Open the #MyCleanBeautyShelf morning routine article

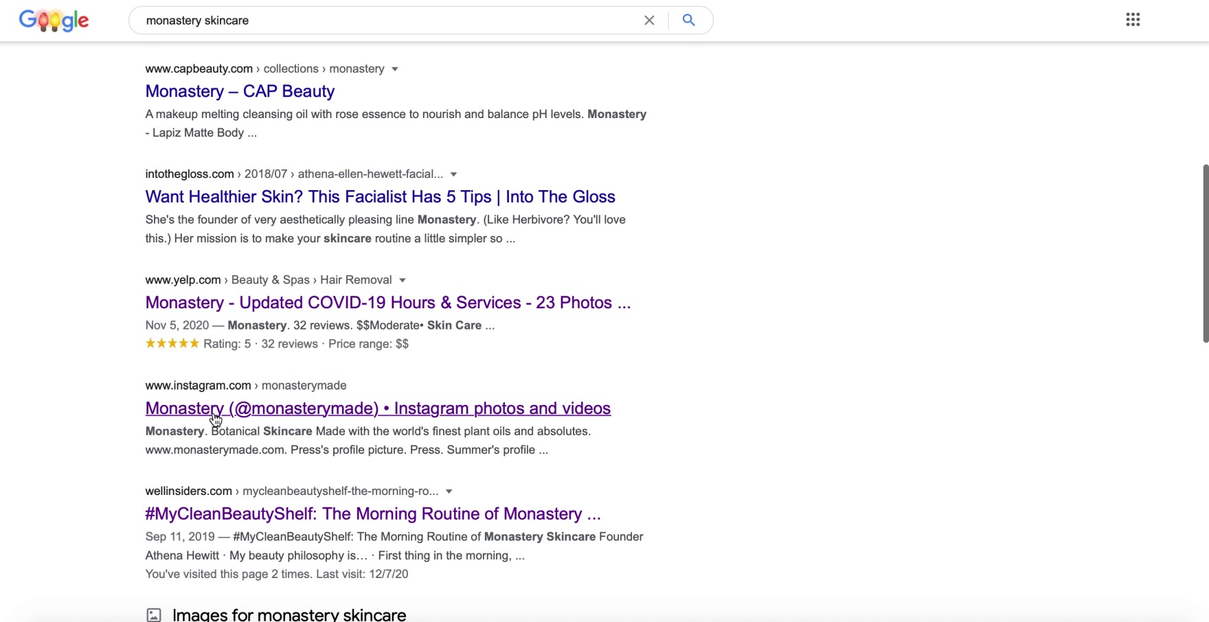(x=372, y=514)
